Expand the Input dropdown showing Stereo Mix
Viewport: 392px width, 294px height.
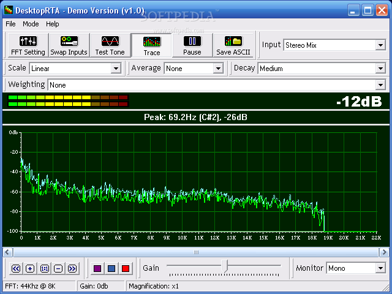point(380,45)
